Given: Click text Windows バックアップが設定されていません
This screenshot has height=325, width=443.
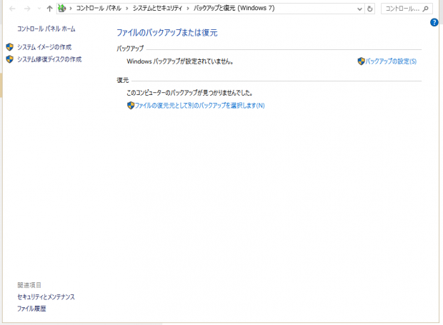Looking at the screenshot, I should coord(180,61).
